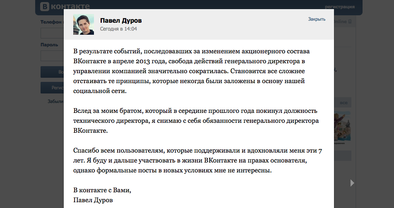Open the все link in background
Viewport: 394px width, 208px height.
[x=344, y=103]
